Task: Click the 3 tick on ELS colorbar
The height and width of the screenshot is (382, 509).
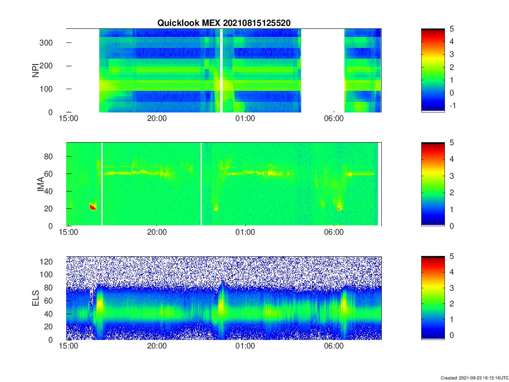Action: coord(452,288)
